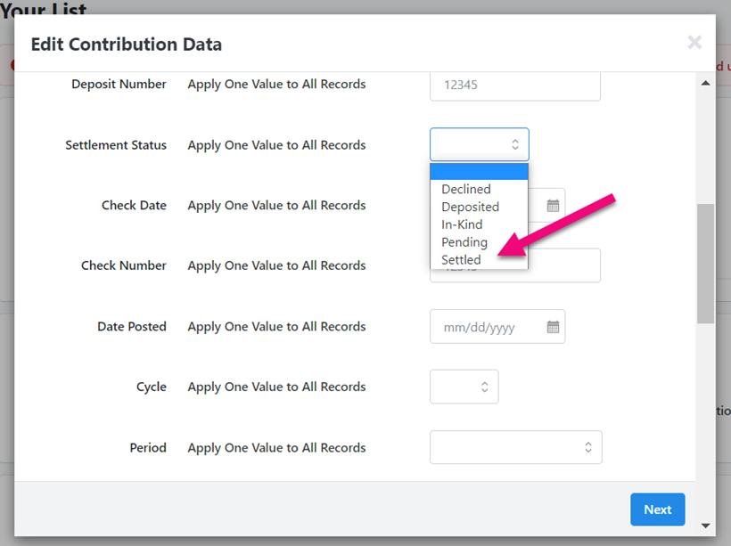The image size is (731, 546).
Task: Click the Deposit Number input field
Action: pos(514,85)
